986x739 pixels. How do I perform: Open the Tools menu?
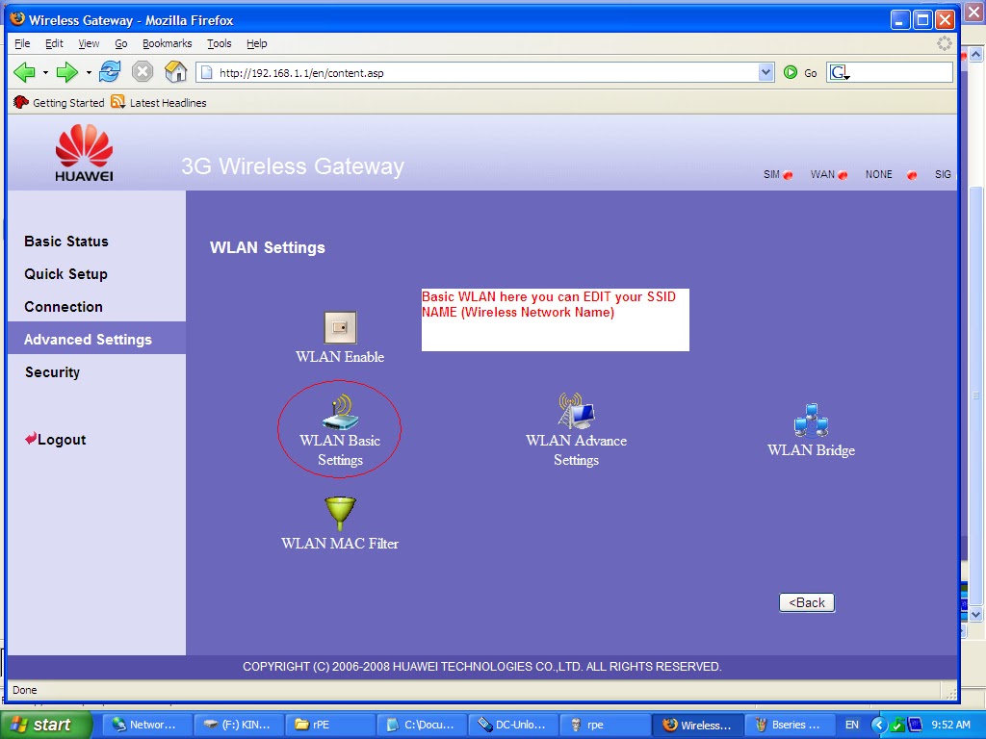click(219, 43)
